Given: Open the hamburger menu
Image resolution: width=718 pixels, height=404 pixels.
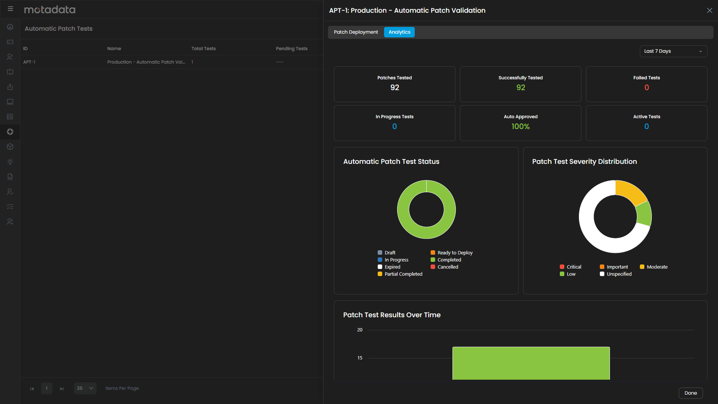Looking at the screenshot, I should coord(10,9).
